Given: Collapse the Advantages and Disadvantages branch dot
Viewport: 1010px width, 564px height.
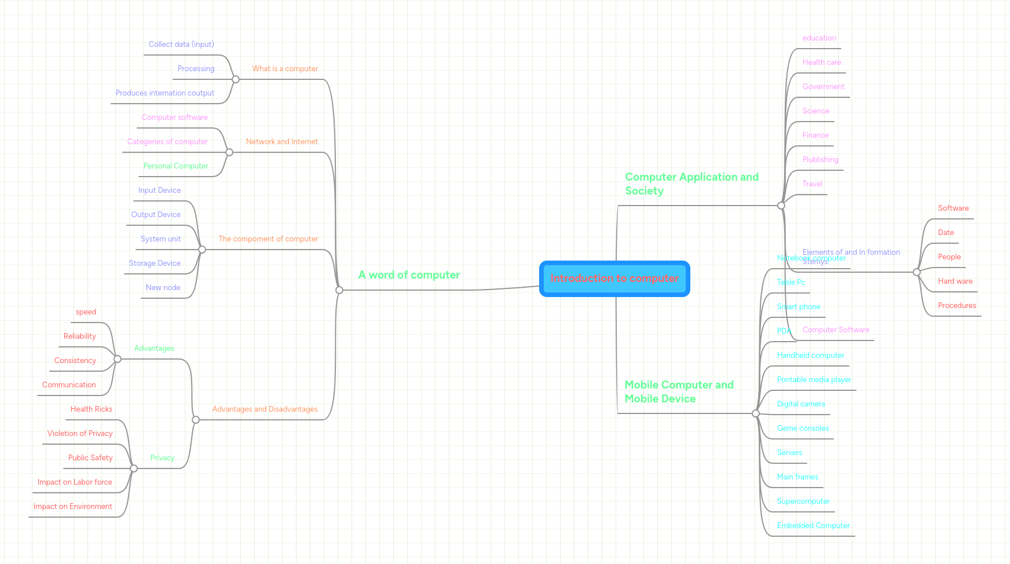Looking at the screenshot, I should (x=195, y=419).
